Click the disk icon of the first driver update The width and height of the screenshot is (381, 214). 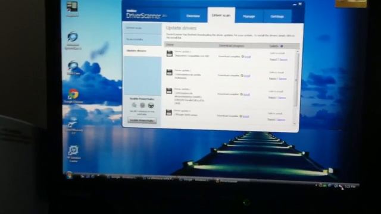169,53
